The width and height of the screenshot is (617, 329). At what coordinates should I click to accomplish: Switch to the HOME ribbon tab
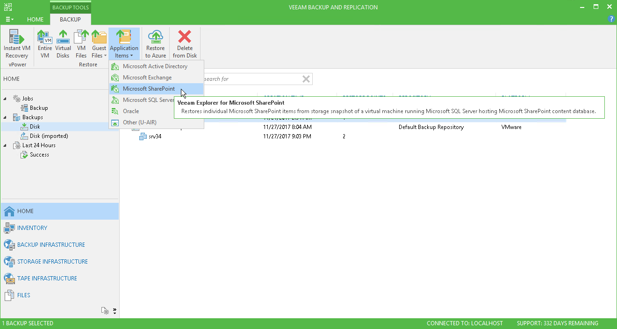[x=36, y=20]
